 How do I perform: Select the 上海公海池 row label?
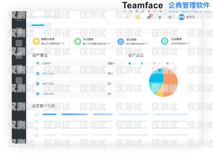pyautogui.click(x=48, y=94)
